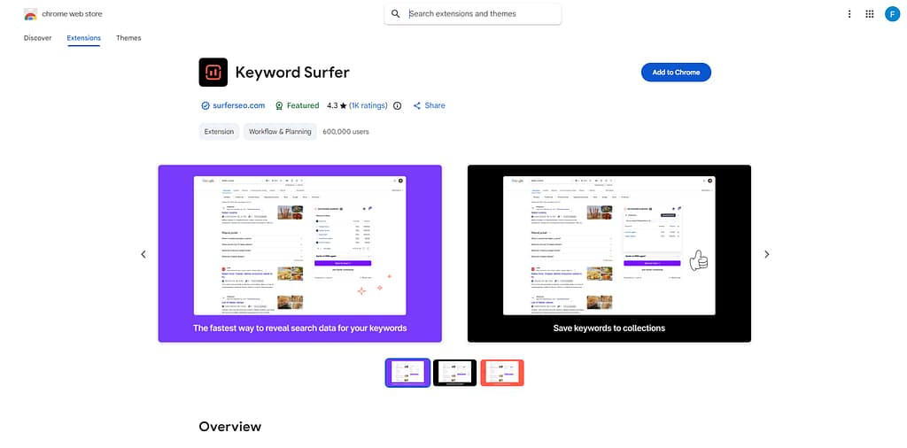Click the share icon next to Share
The image size is (907, 448).
click(x=416, y=105)
